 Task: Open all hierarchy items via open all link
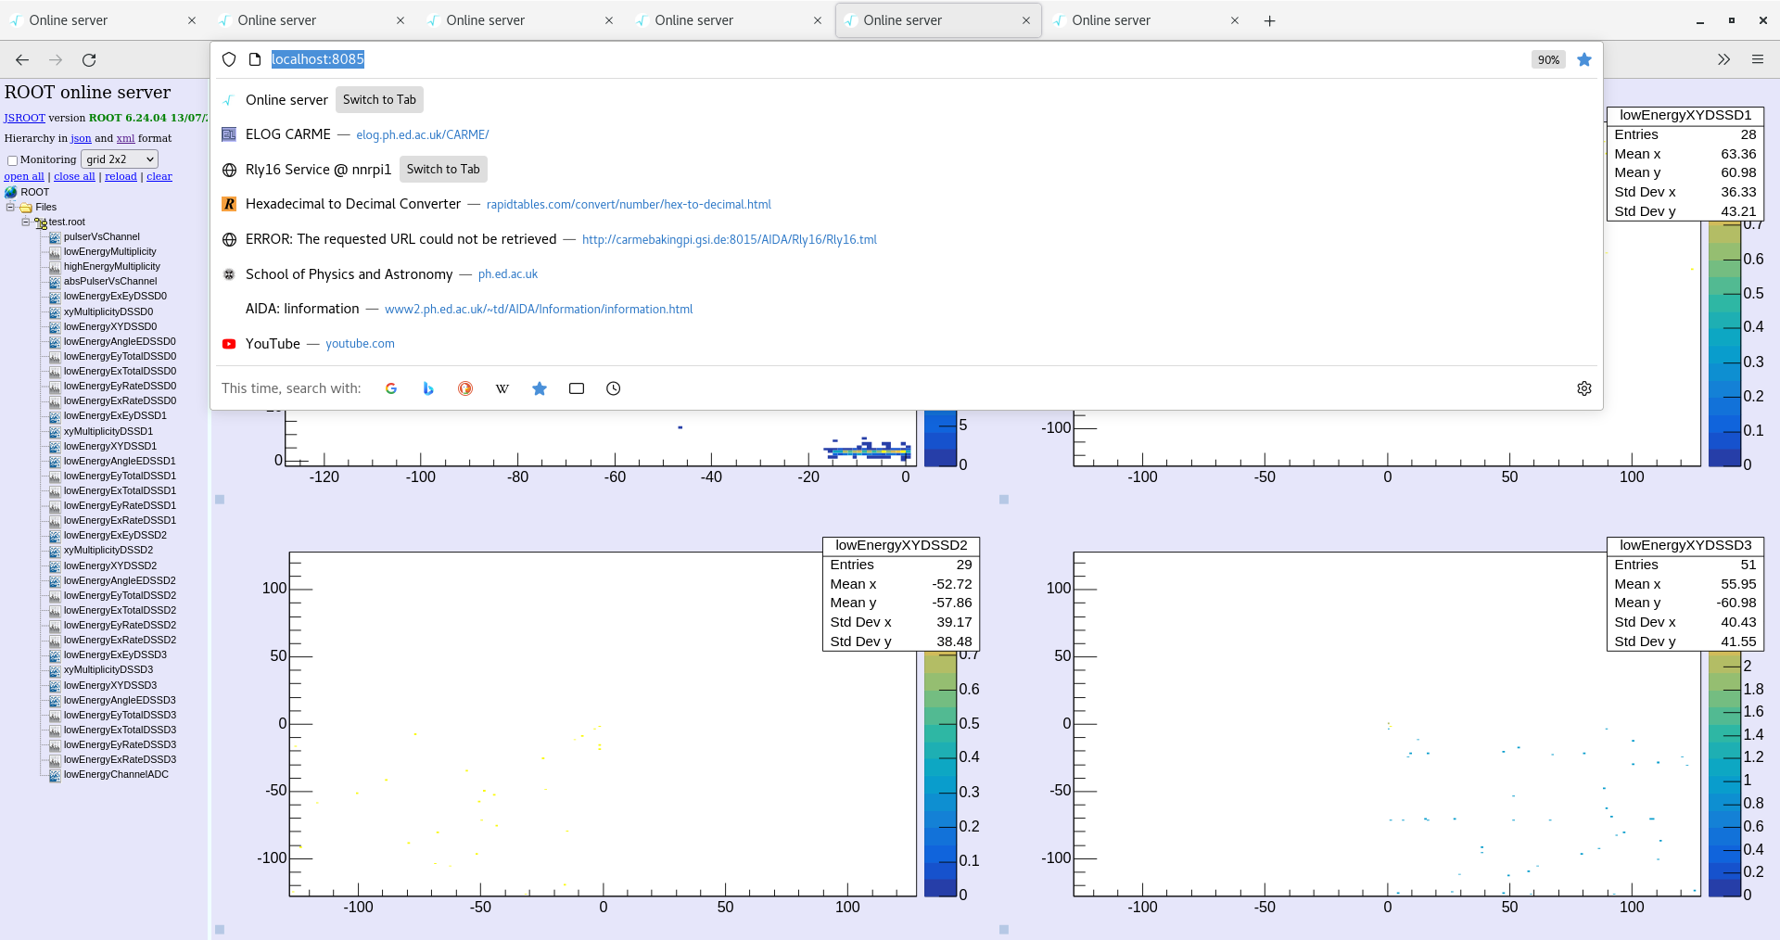click(24, 176)
